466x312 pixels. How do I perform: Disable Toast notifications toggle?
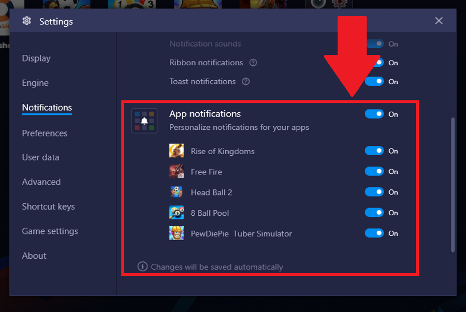coord(374,81)
